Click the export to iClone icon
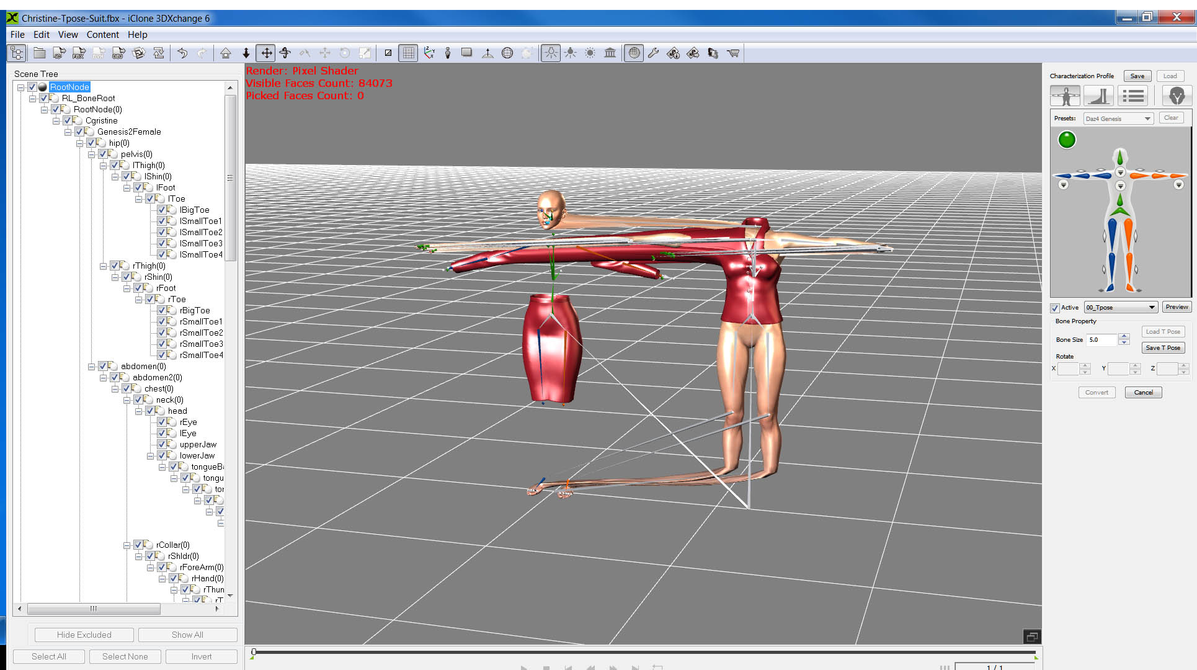This screenshot has width=1197, height=670. (59, 53)
